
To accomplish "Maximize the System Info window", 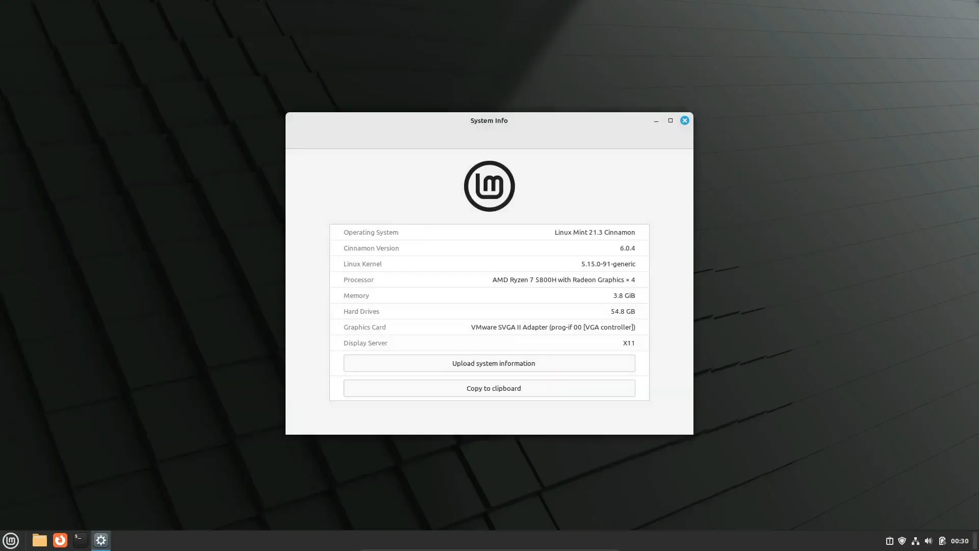I will point(671,120).
